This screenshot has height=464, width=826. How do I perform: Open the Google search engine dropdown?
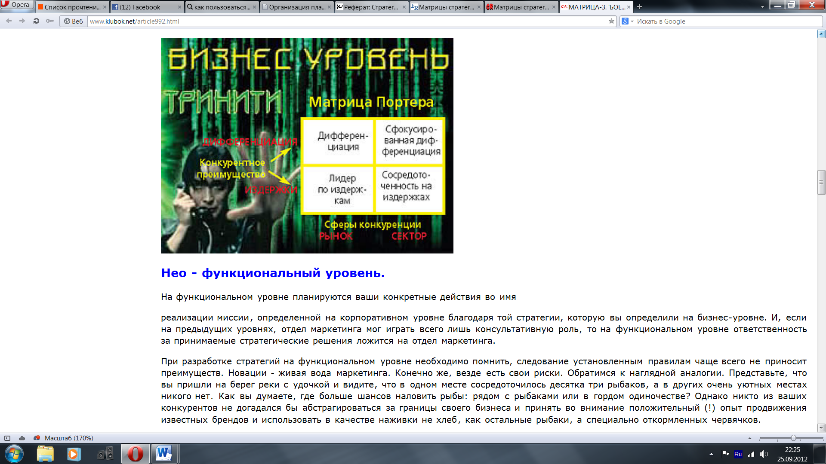628,21
